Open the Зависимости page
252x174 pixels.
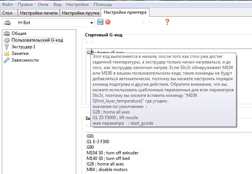[x=25, y=60]
